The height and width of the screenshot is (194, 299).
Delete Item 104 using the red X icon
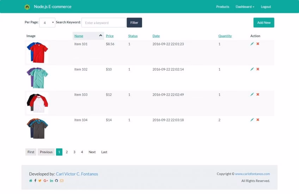(x=258, y=120)
